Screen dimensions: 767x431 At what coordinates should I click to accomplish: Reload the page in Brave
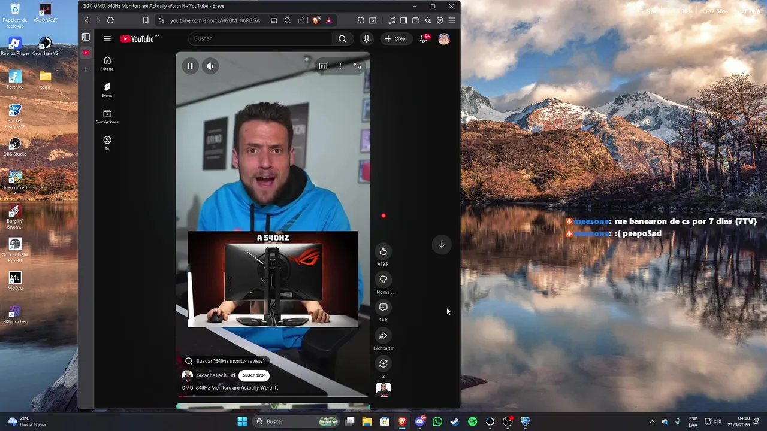coord(111,20)
